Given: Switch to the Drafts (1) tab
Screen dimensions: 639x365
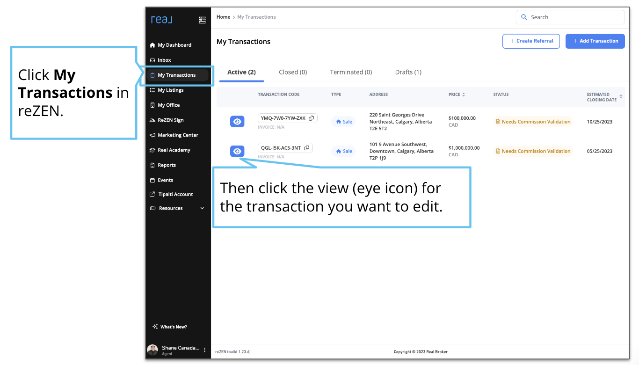Looking at the screenshot, I should [x=408, y=72].
